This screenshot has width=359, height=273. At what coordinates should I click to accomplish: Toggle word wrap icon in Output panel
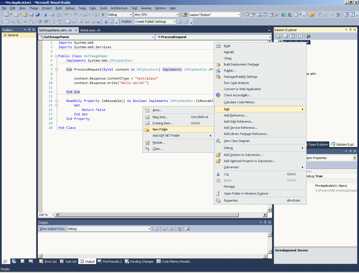[x=187, y=229]
